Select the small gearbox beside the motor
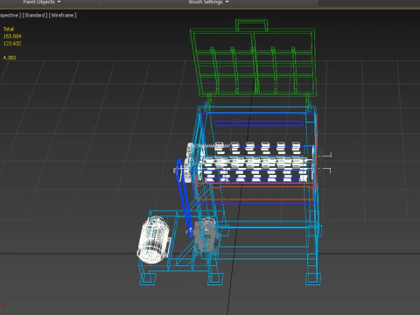This screenshot has width=420, height=315. [x=206, y=235]
